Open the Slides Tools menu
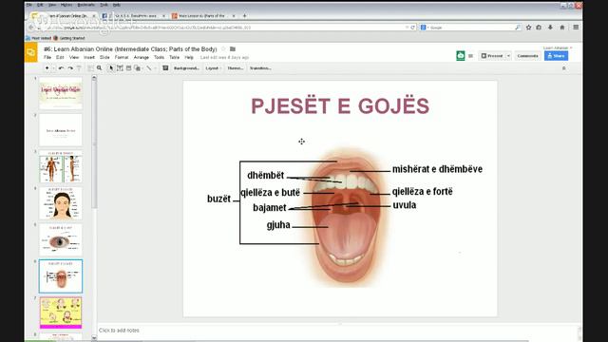Image resolution: width=608 pixels, height=342 pixels. 159,57
